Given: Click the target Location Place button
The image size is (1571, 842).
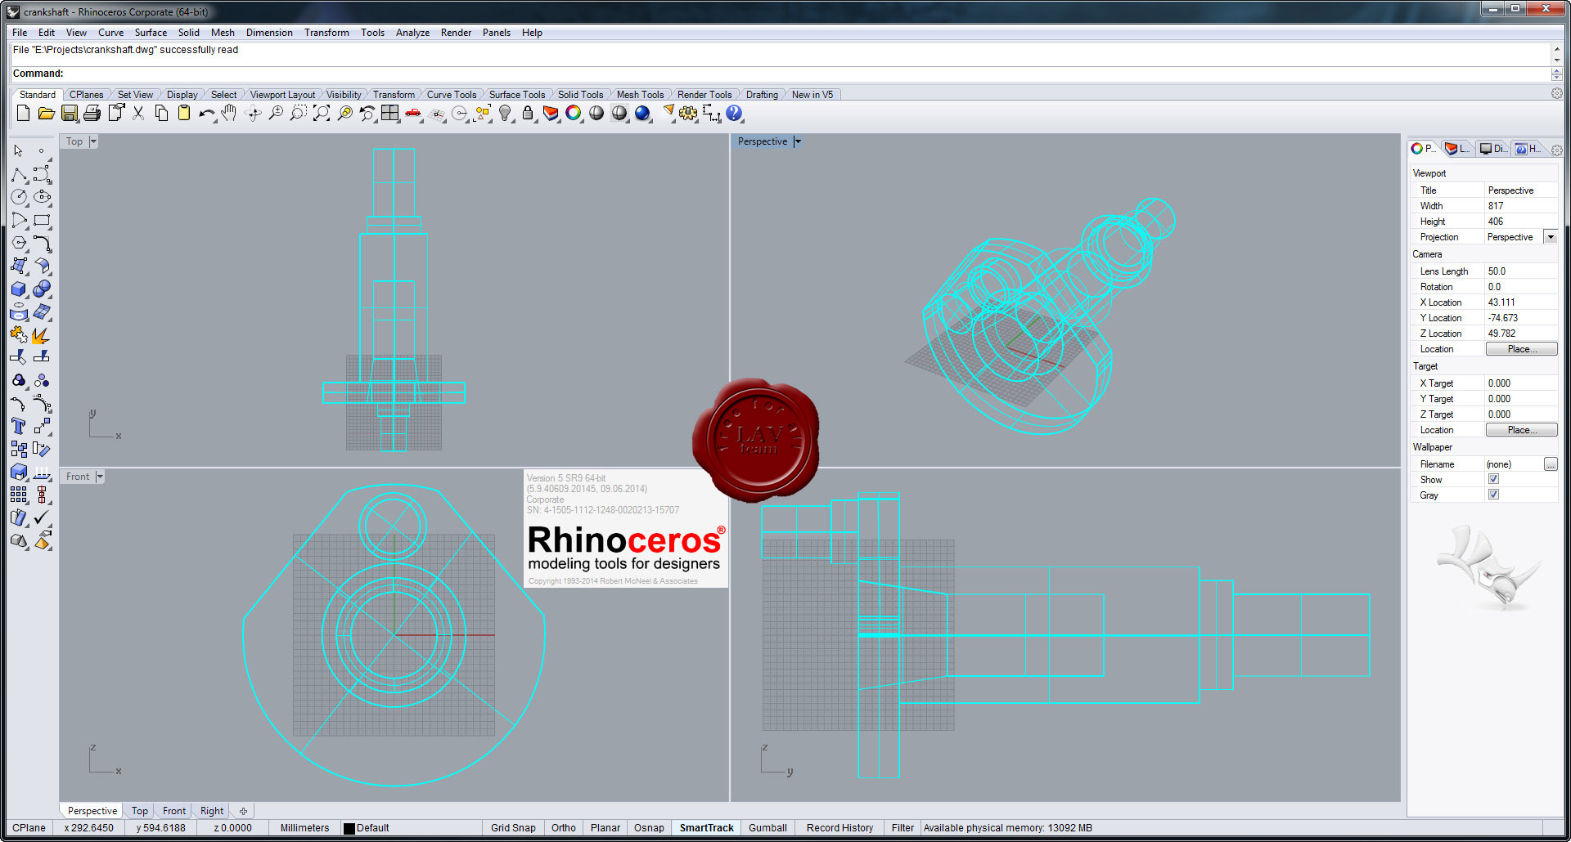Looking at the screenshot, I should pyautogui.click(x=1521, y=430).
